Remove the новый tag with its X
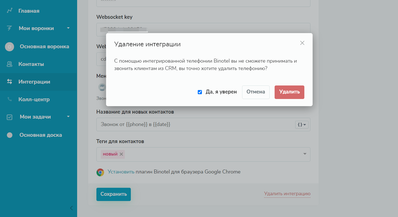Image resolution: width=398 pixels, height=217 pixels. pyautogui.click(x=121, y=154)
